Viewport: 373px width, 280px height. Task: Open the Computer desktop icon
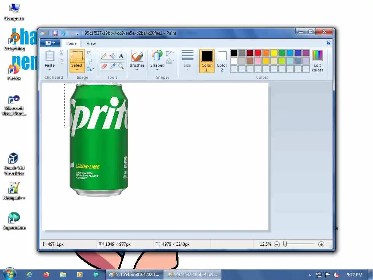tap(14, 12)
